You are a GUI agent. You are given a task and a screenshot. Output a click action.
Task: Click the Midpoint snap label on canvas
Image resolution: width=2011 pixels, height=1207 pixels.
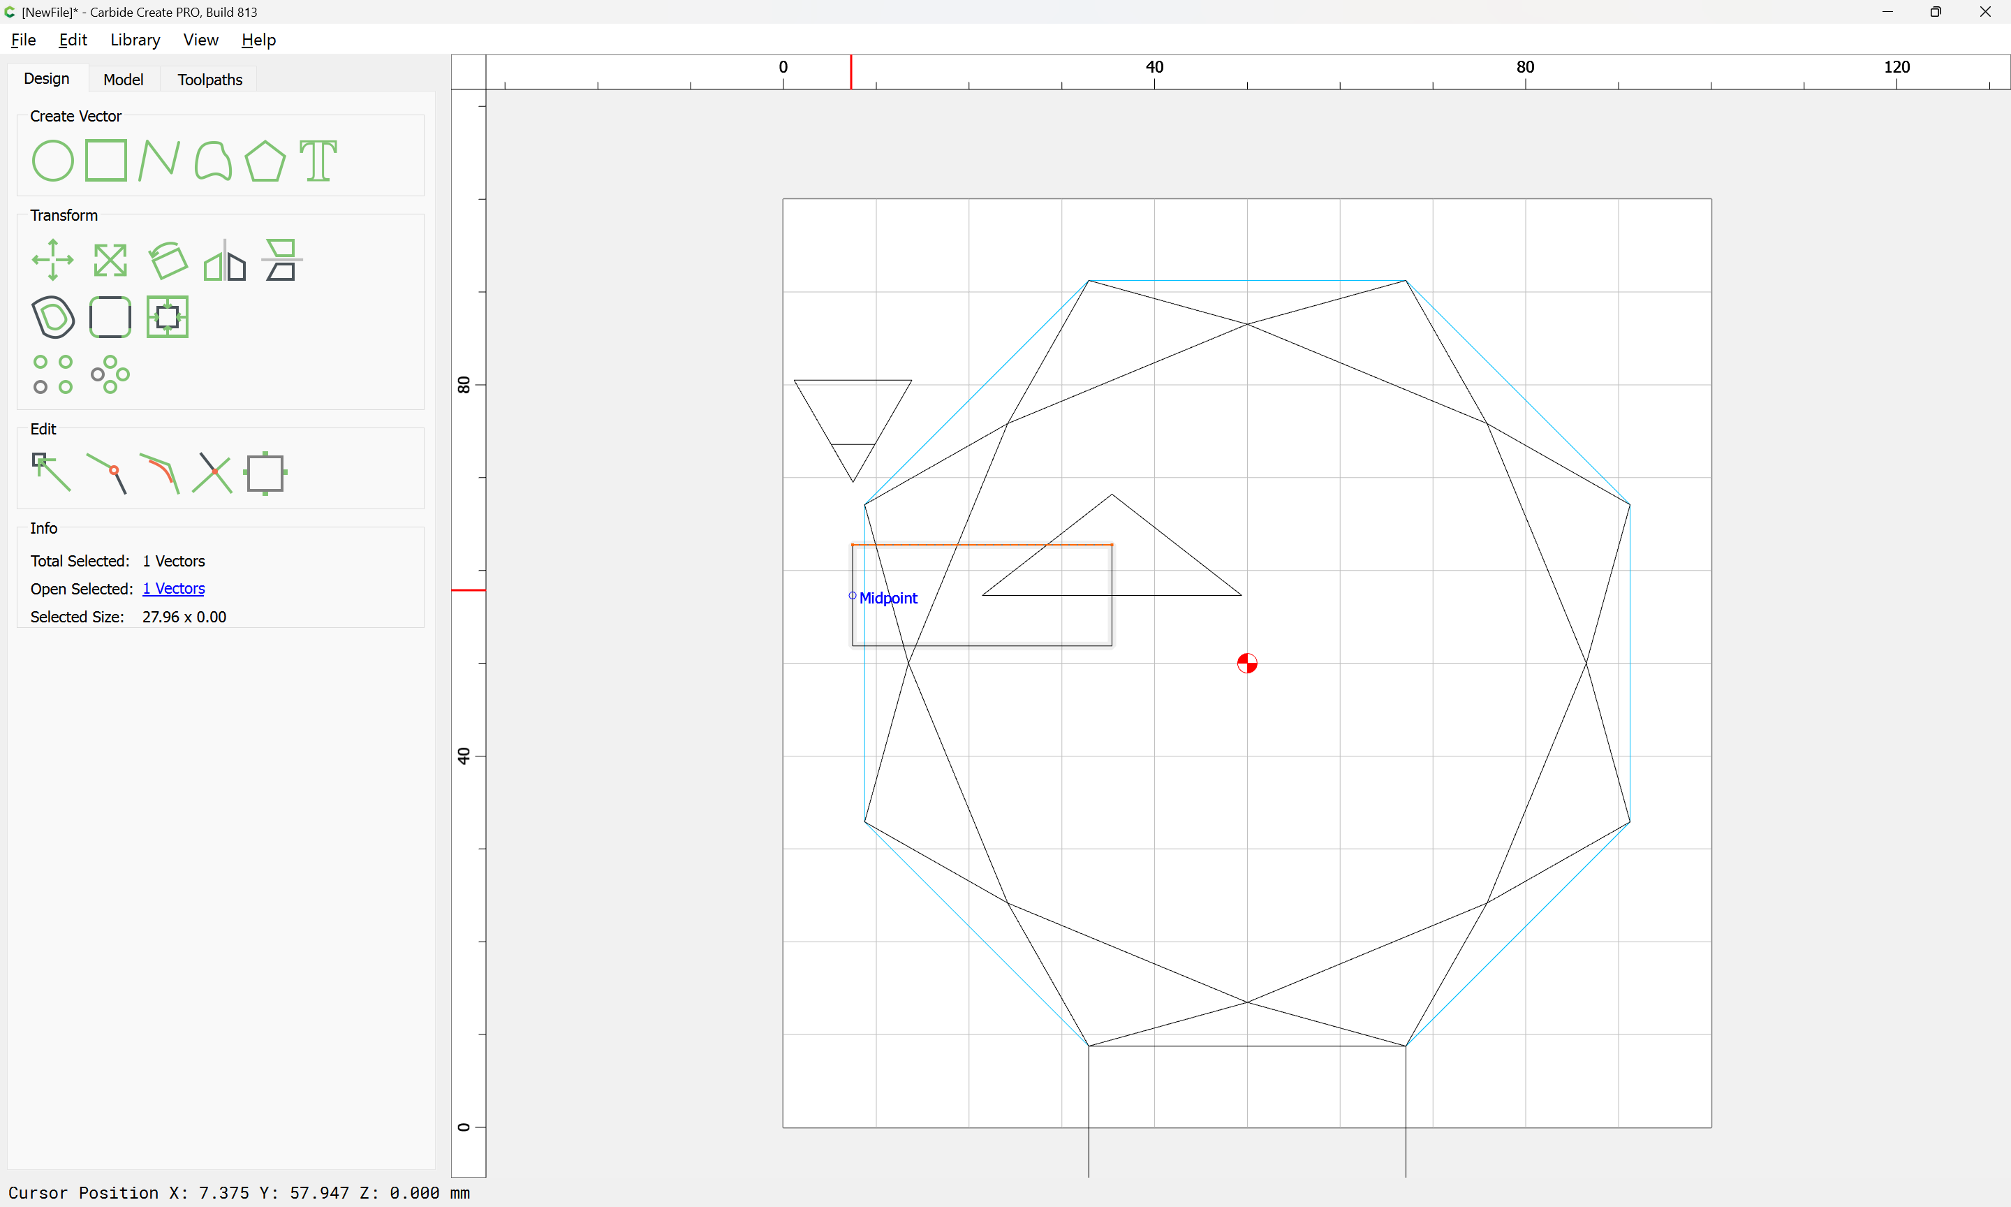[887, 598]
